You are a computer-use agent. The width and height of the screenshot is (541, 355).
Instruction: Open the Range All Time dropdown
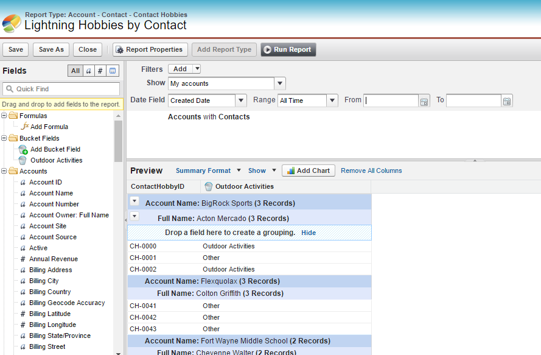(x=332, y=100)
